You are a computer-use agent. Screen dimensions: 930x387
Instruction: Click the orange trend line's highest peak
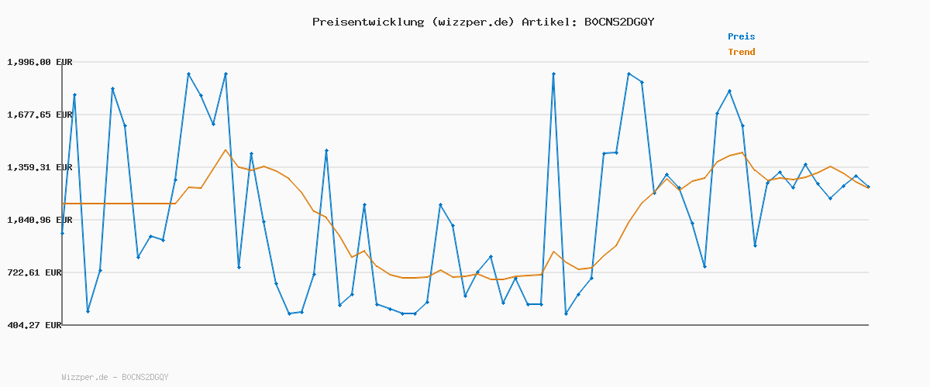point(226,150)
